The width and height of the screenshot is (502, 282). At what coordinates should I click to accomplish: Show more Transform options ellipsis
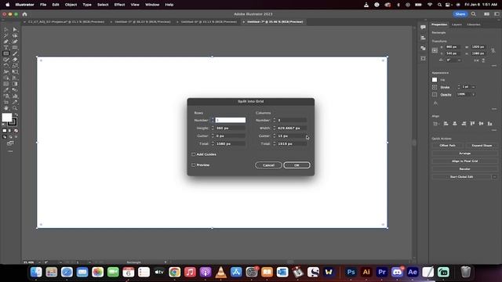[x=494, y=66]
